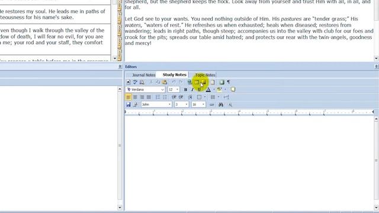
Task: Click the pushpin on the left lower panel
Action: (120, 66)
